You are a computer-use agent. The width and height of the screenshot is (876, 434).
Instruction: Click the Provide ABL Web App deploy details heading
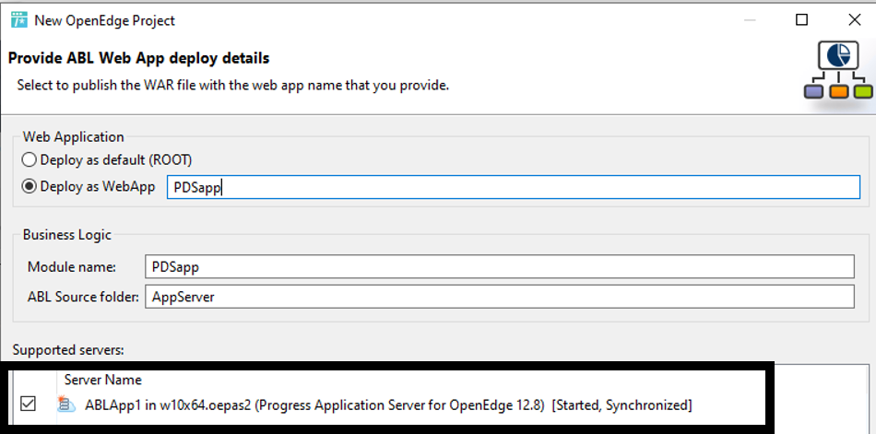[139, 57]
